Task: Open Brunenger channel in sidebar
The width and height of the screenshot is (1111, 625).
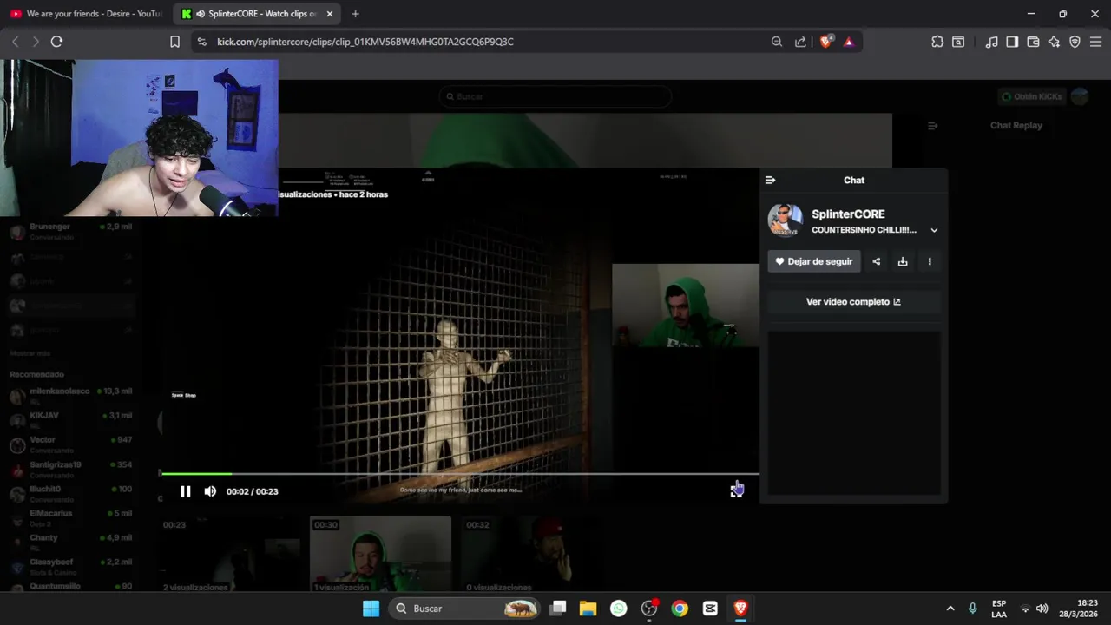Action: 71,231
